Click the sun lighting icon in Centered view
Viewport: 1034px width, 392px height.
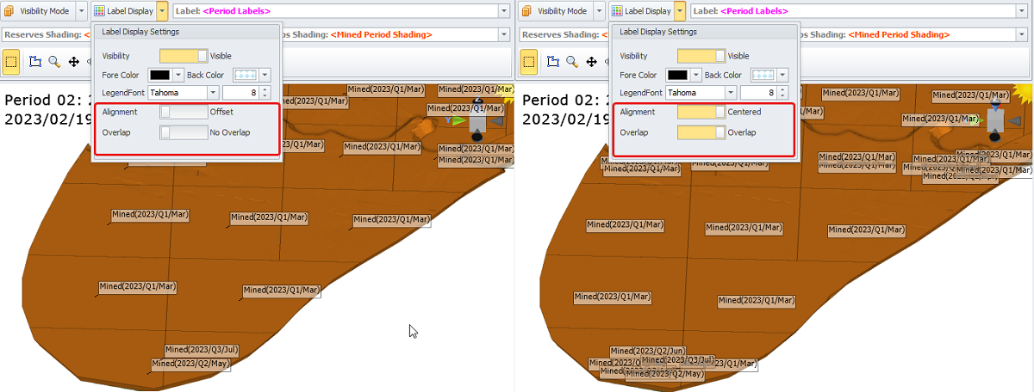(1025, 93)
